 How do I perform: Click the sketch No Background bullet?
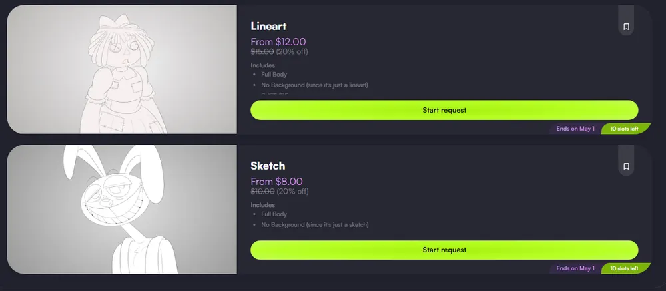315,225
